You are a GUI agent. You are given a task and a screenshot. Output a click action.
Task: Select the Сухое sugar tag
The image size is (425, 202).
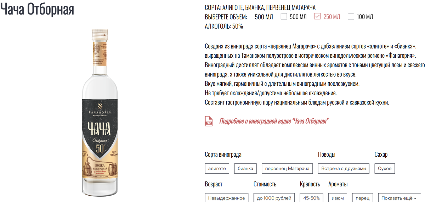[x=385, y=168]
